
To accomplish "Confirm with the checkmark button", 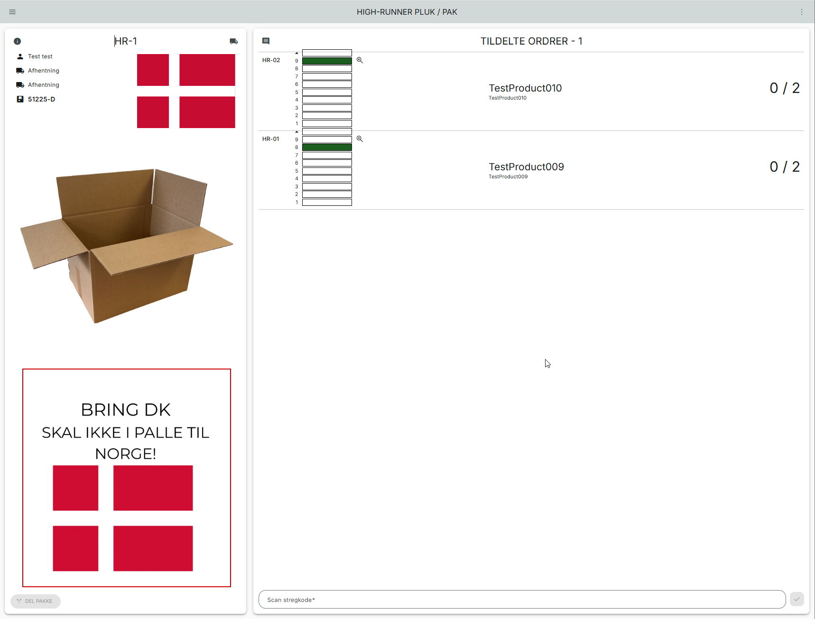I will [797, 599].
